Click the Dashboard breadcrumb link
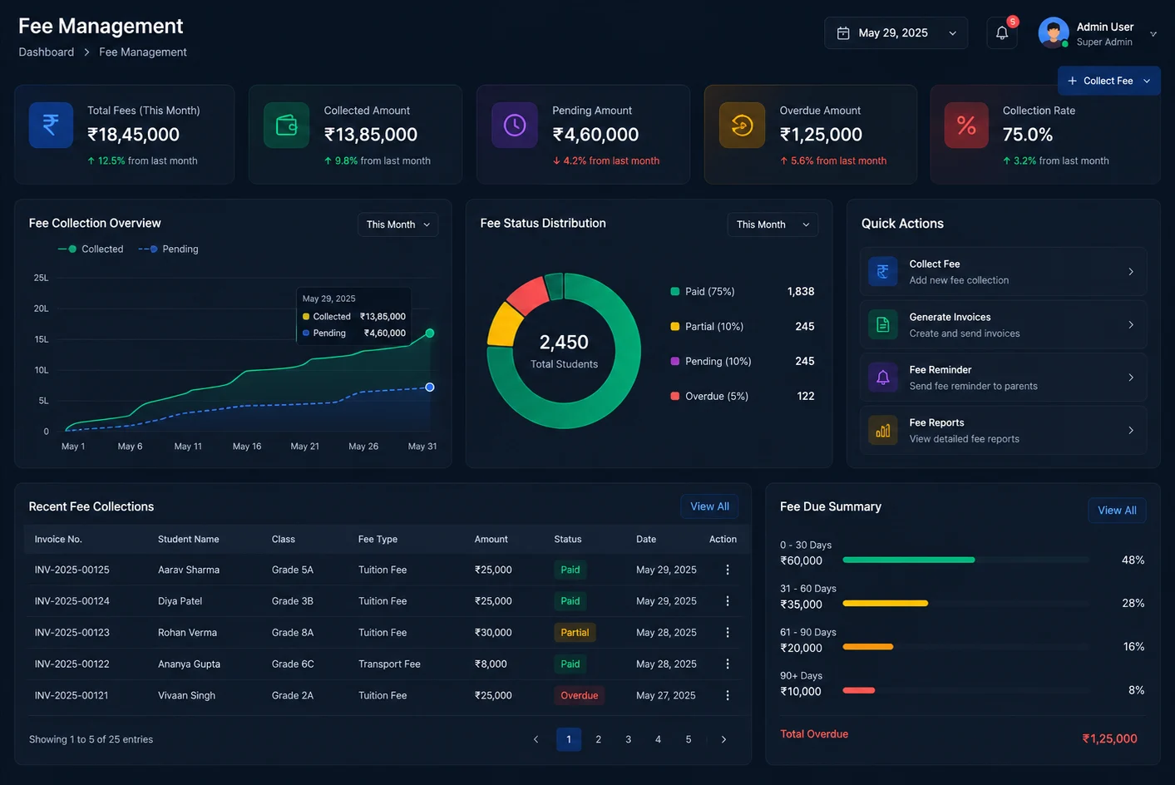This screenshot has width=1175, height=785. click(47, 52)
